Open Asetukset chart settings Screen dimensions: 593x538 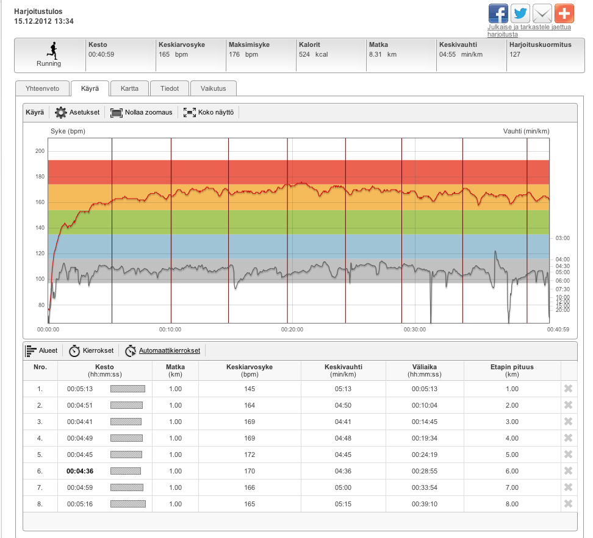(x=84, y=112)
